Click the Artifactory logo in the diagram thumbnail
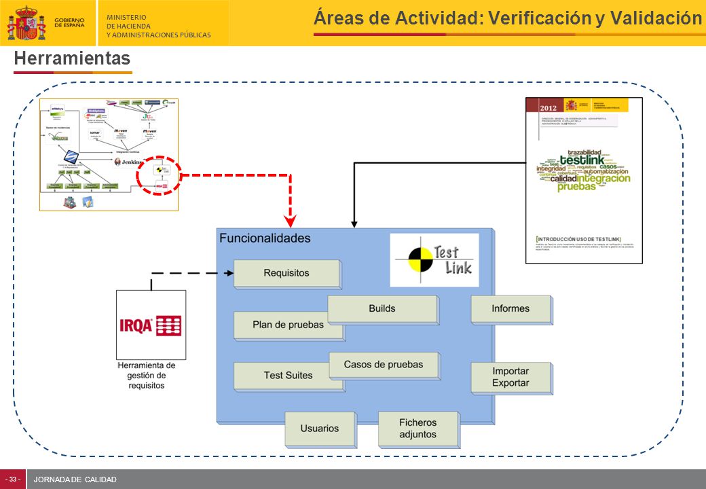Viewport: 706px width, 489px height. pyautogui.click(x=58, y=110)
